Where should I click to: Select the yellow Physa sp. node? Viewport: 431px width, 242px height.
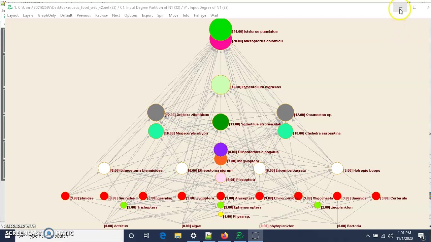coord(221,214)
